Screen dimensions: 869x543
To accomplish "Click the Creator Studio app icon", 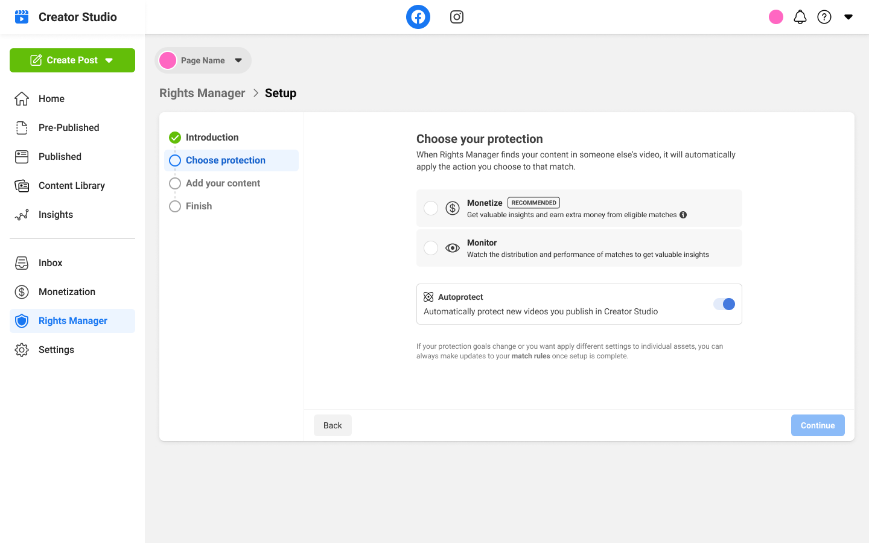I will tap(22, 16).
